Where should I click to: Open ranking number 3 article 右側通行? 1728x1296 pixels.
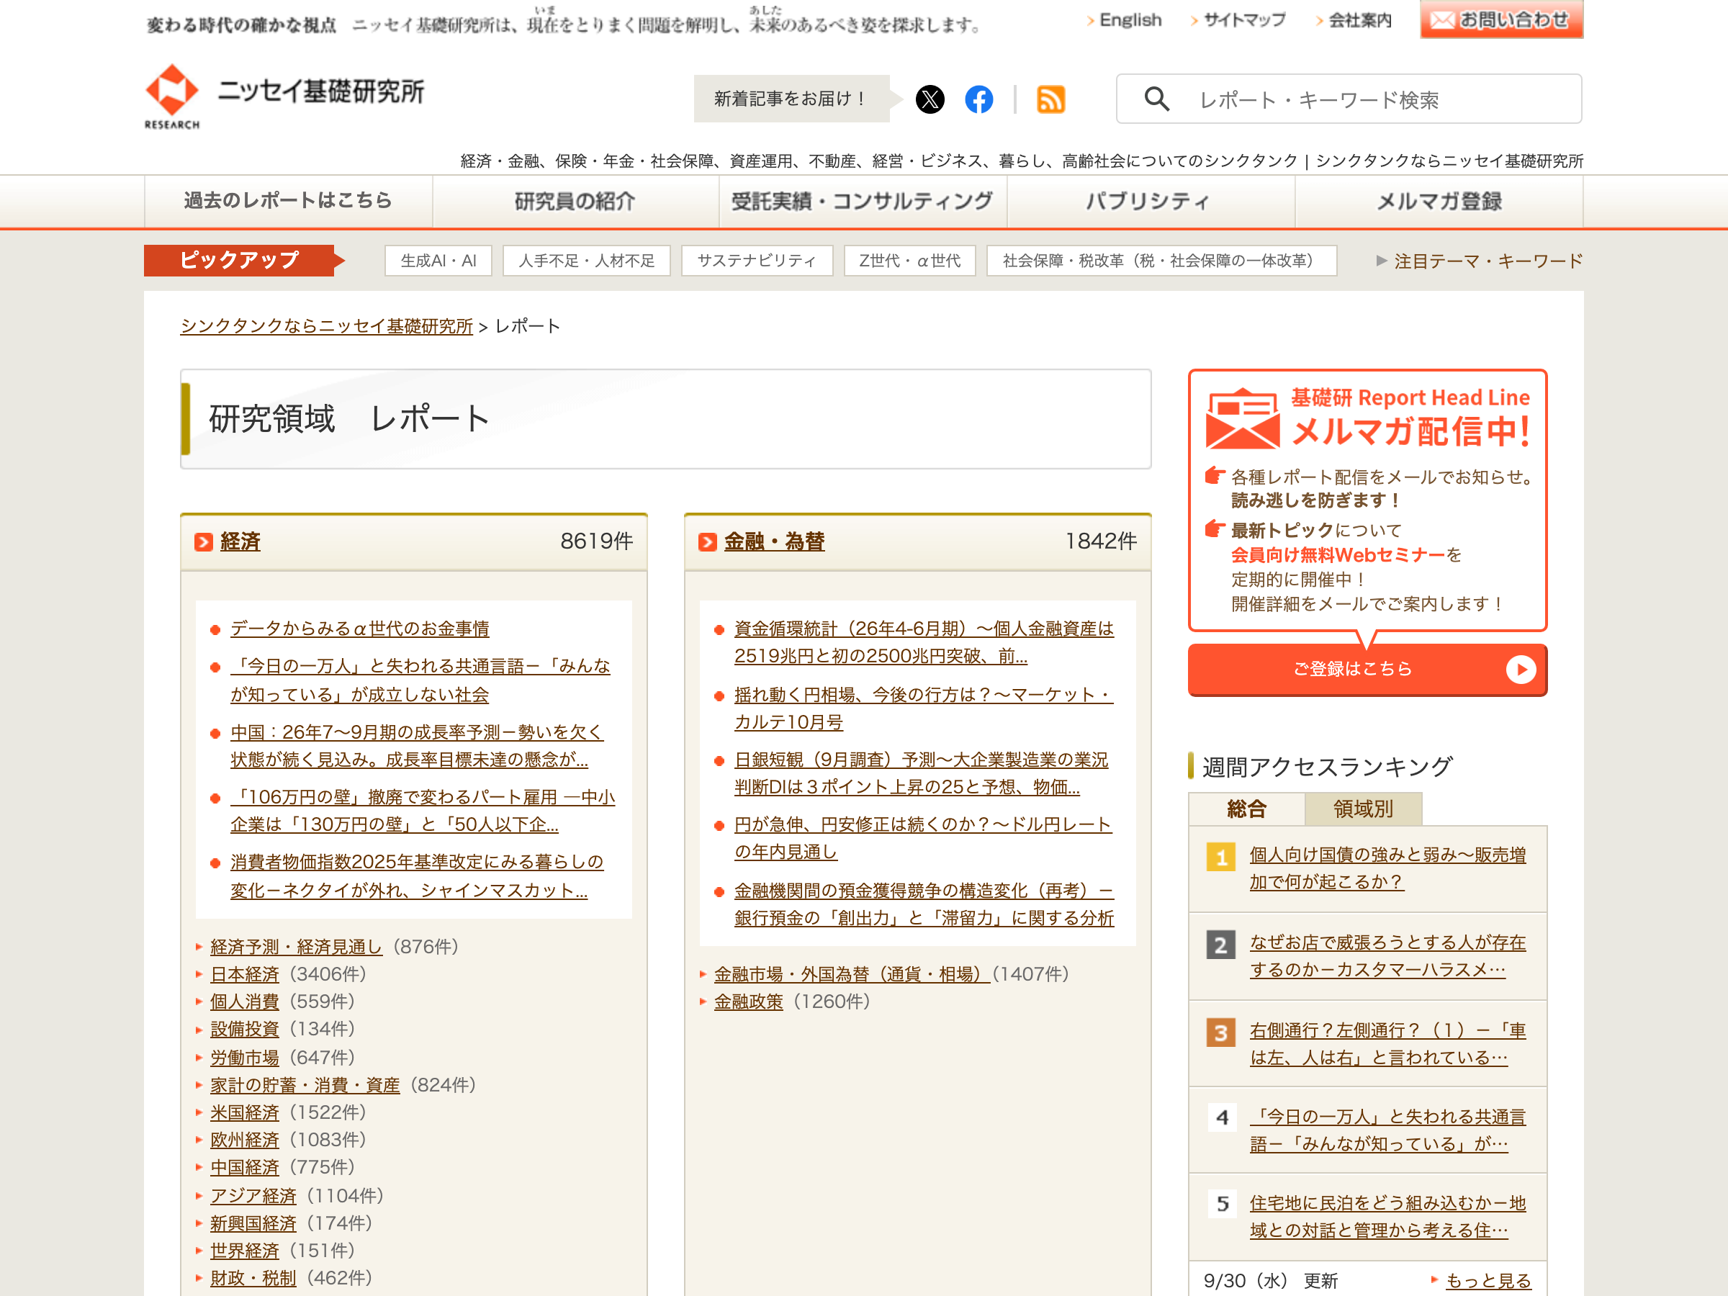pyautogui.click(x=1387, y=1045)
